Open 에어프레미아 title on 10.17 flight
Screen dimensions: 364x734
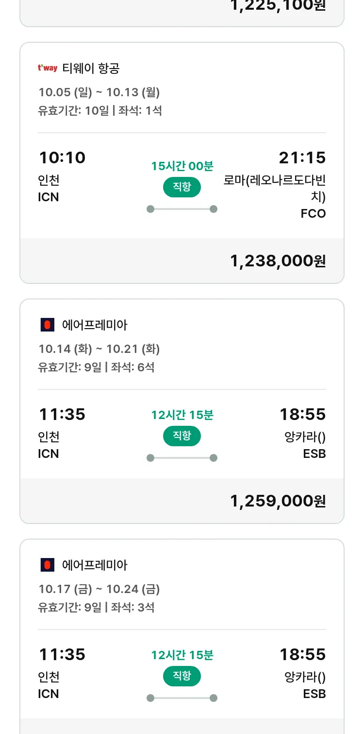pyautogui.click(x=95, y=565)
